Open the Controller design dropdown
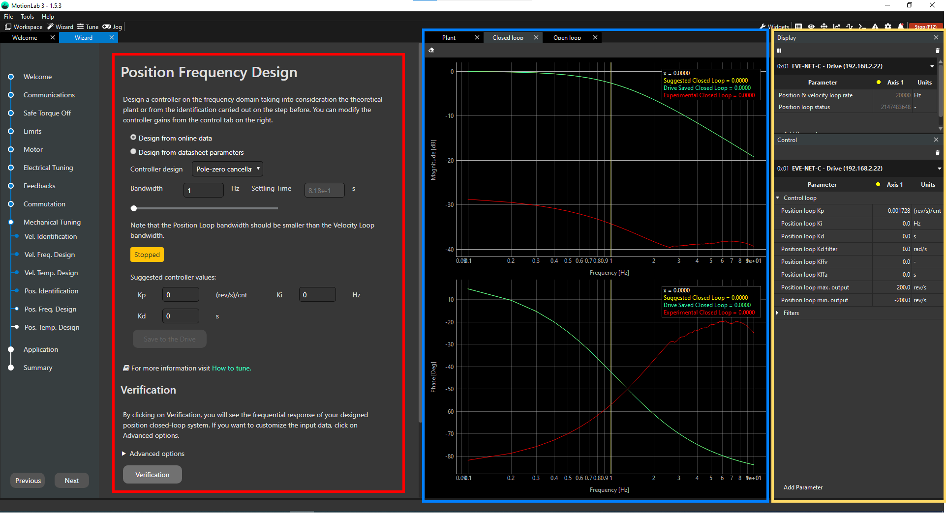This screenshot has width=946, height=513. (227, 169)
